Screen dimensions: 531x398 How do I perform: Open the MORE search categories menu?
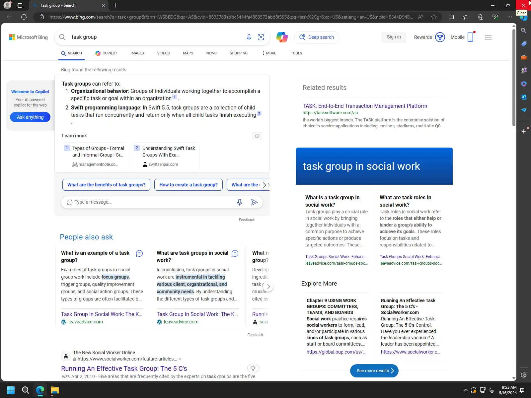[269, 53]
